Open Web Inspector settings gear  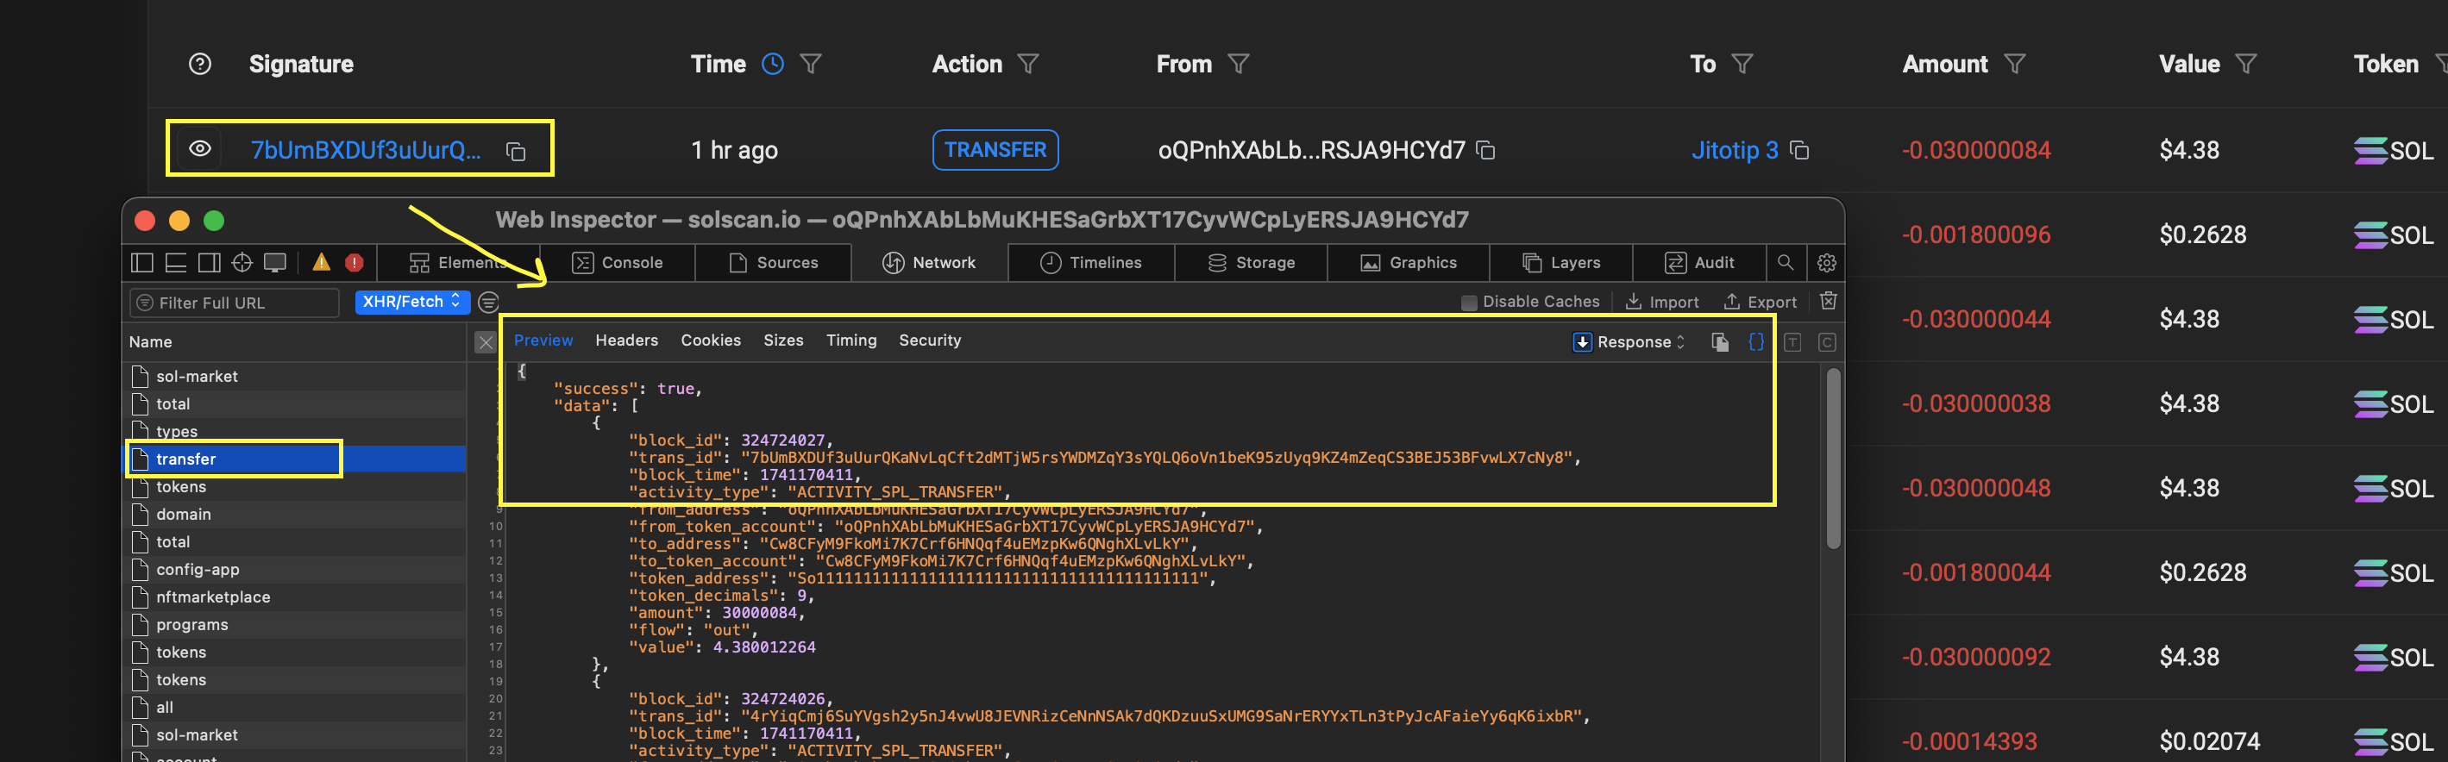pyautogui.click(x=1825, y=262)
